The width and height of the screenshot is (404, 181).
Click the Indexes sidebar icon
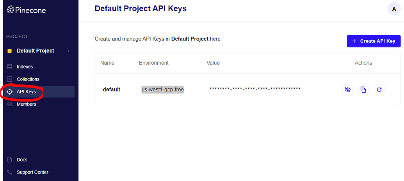pyautogui.click(x=10, y=67)
